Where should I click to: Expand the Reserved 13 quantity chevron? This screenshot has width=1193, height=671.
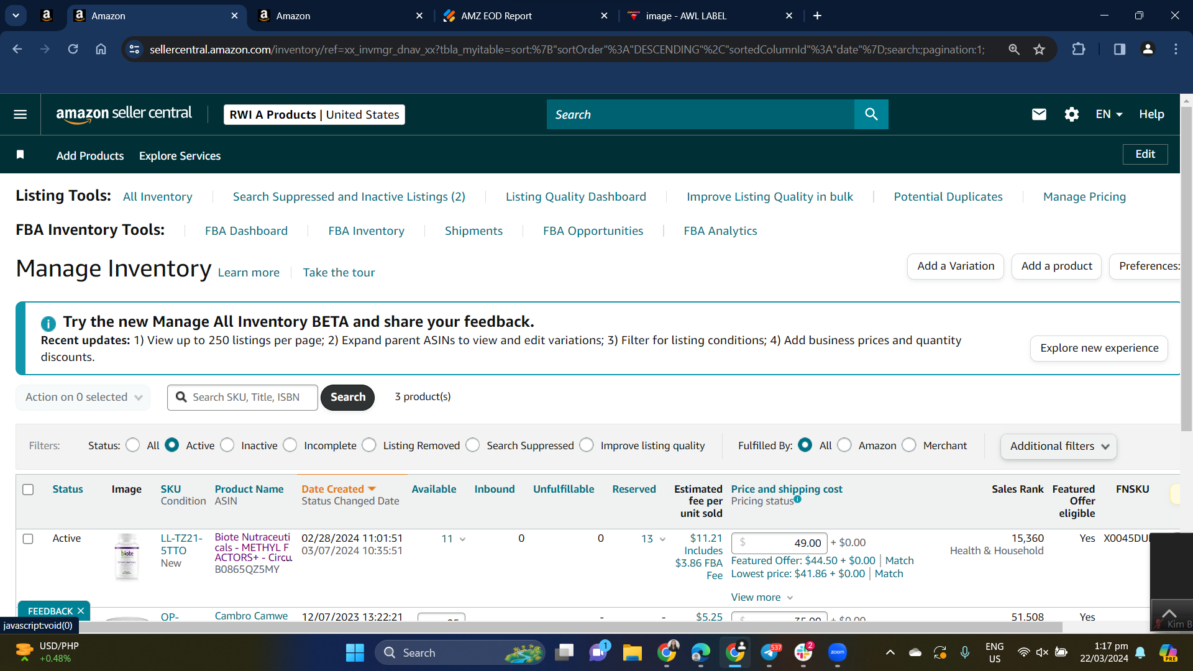pyautogui.click(x=662, y=539)
